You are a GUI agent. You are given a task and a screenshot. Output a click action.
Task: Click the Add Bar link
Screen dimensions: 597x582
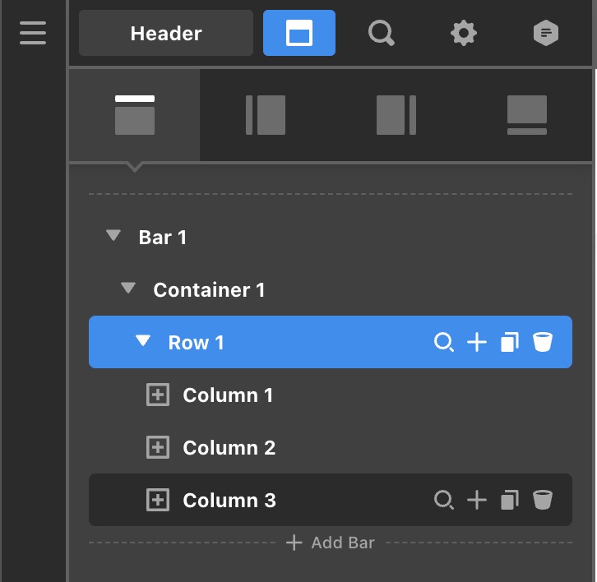click(330, 543)
